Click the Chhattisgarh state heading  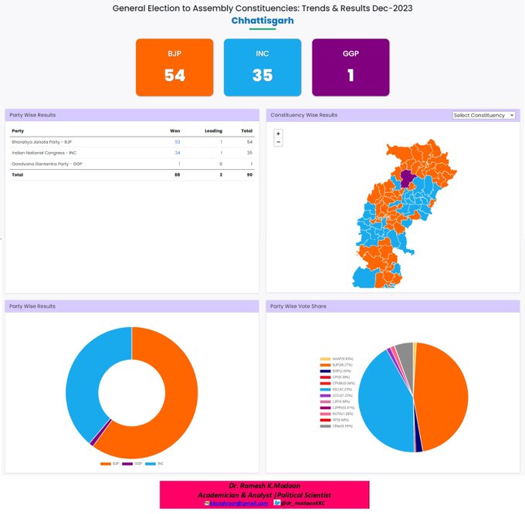[x=262, y=20]
